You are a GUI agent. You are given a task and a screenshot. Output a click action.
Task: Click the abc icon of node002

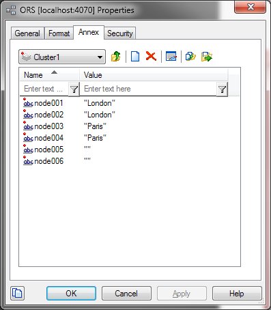tap(28, 114)
